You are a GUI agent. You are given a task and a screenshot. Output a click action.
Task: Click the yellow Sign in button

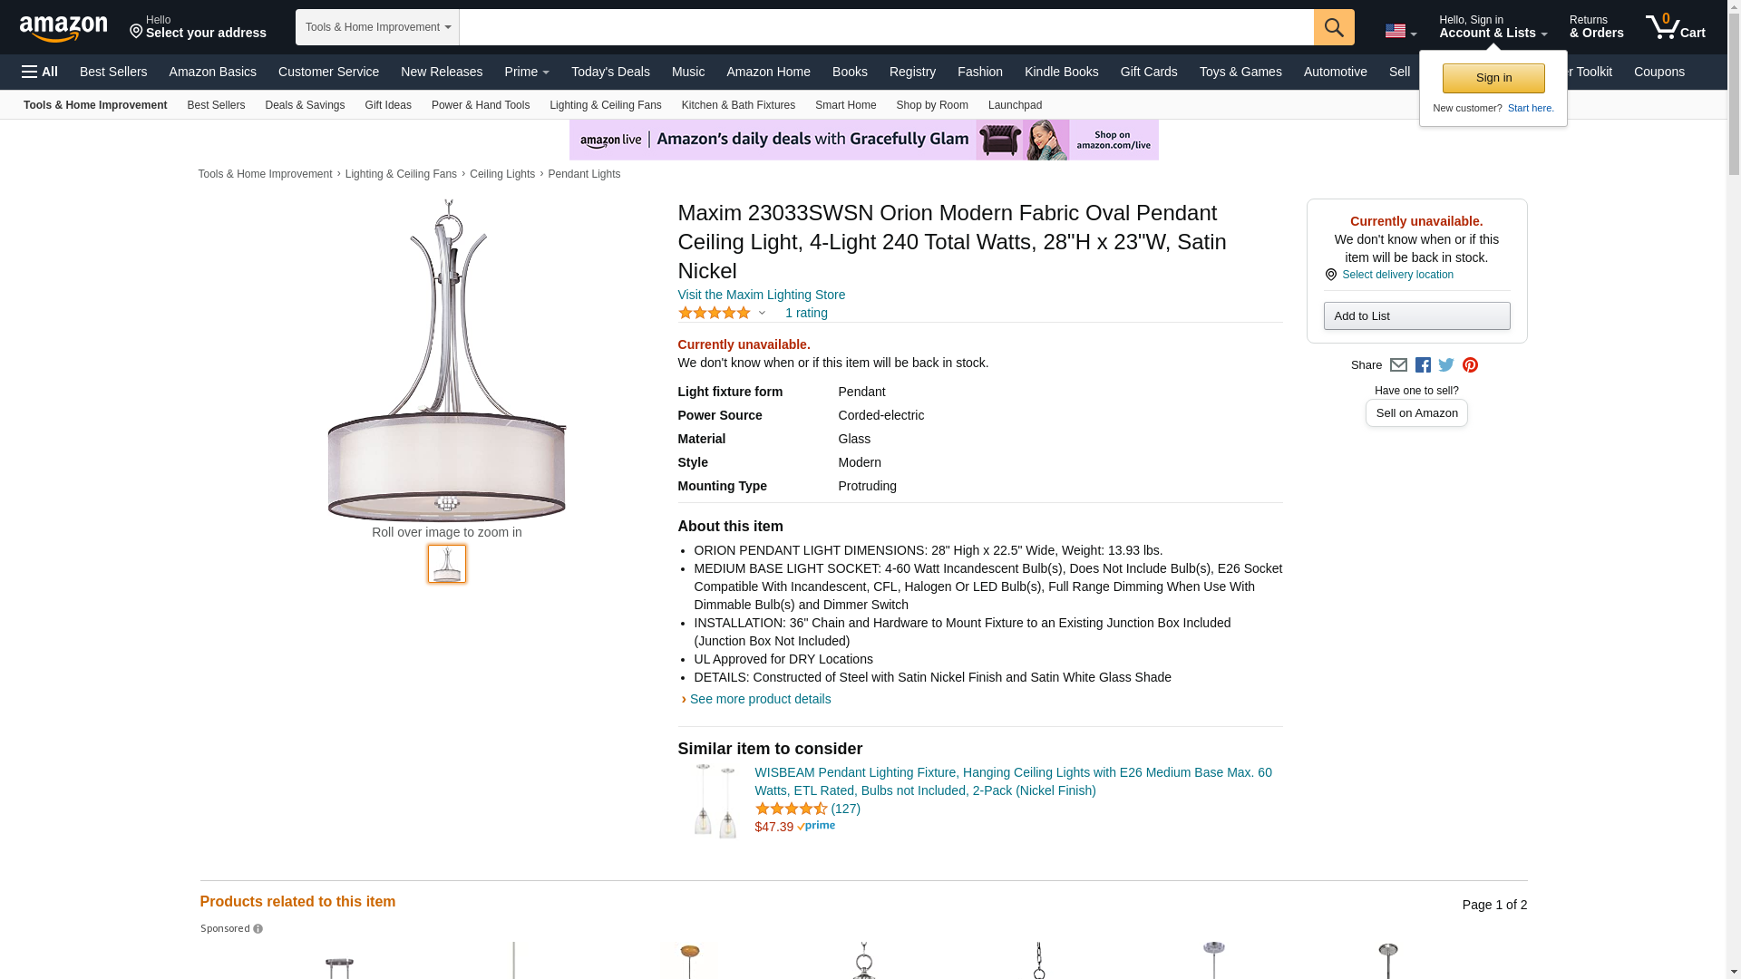(1493, 78)
